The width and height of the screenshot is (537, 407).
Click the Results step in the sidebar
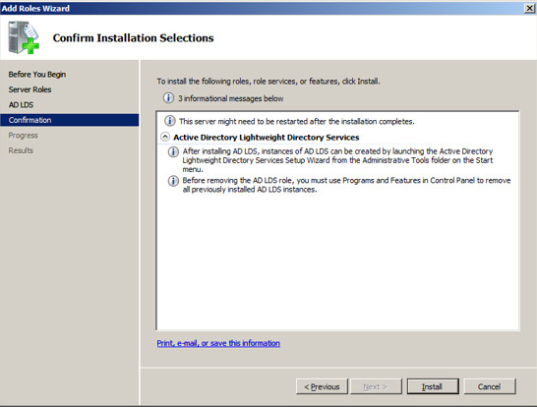point(21,150)
